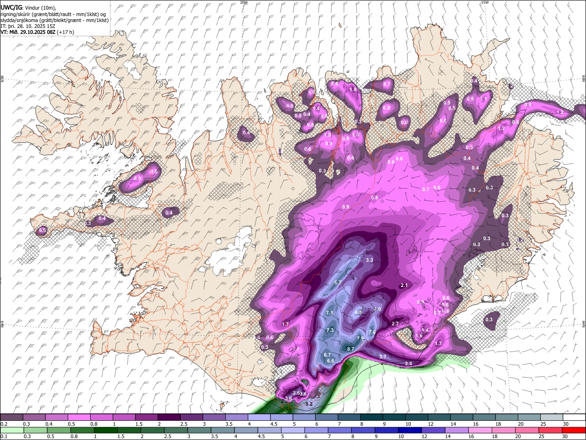The width and height of the screenshot is (586, 440).
Task: Click the 7.3 precipitation value on the map
Action: [330, 330]
